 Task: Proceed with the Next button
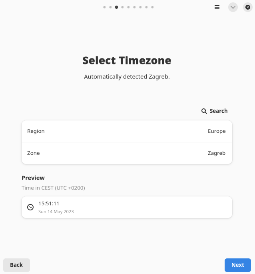coord(237,265)
